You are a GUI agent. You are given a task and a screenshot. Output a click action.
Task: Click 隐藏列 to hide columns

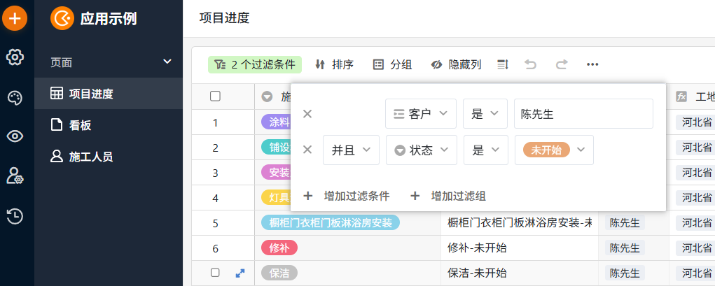tap(456, 65)
